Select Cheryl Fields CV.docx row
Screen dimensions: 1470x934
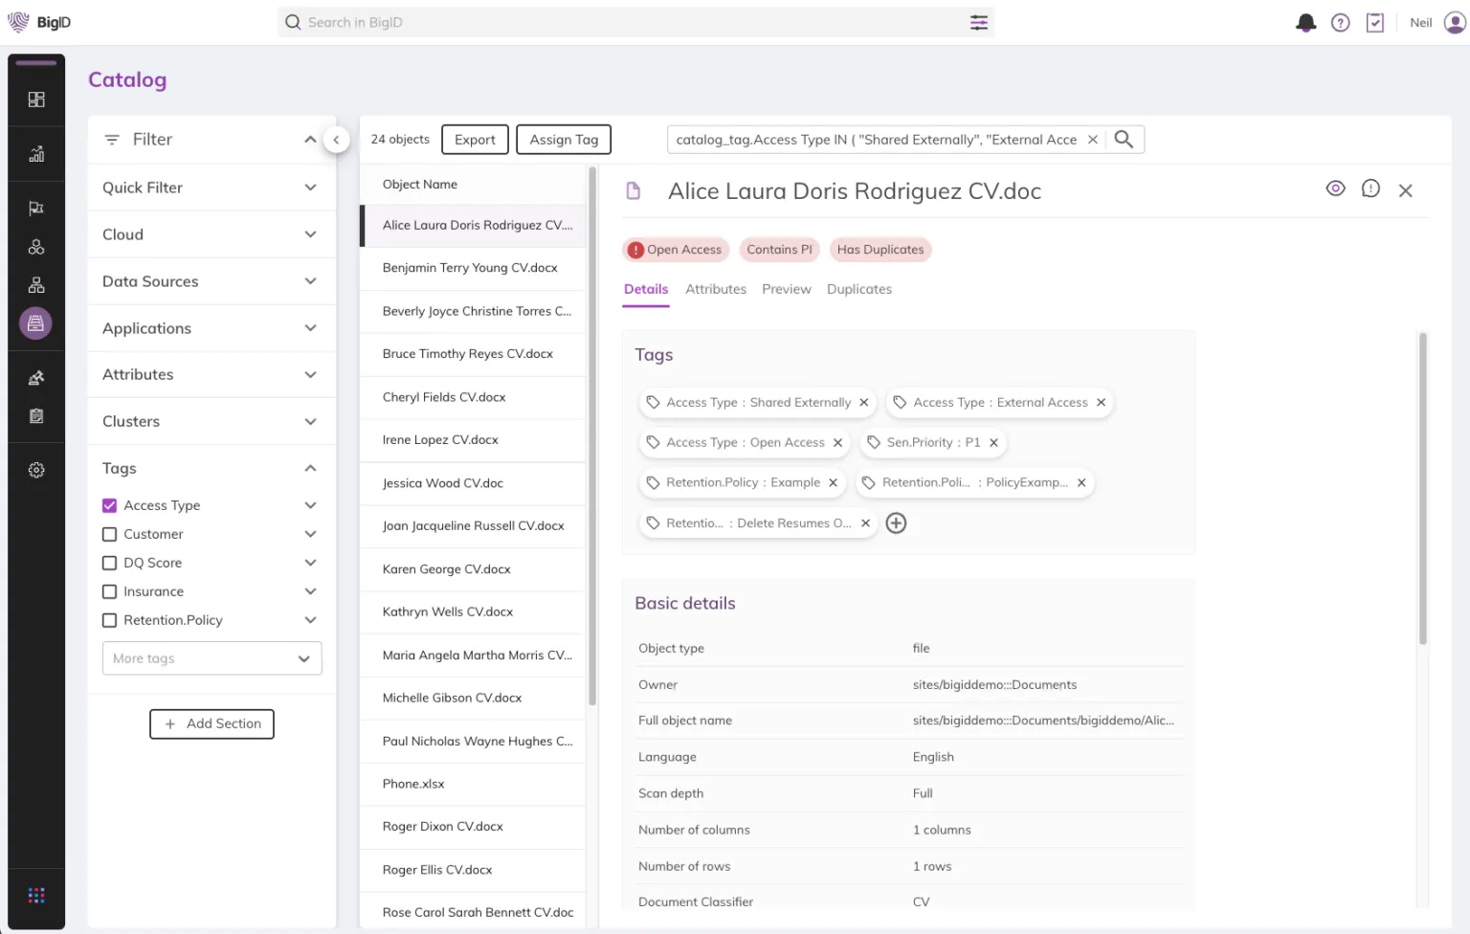click(473, 397)
